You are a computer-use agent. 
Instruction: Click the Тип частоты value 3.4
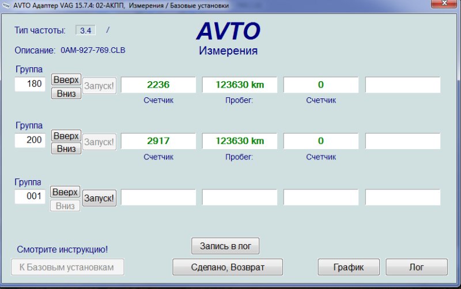[85, 31]
